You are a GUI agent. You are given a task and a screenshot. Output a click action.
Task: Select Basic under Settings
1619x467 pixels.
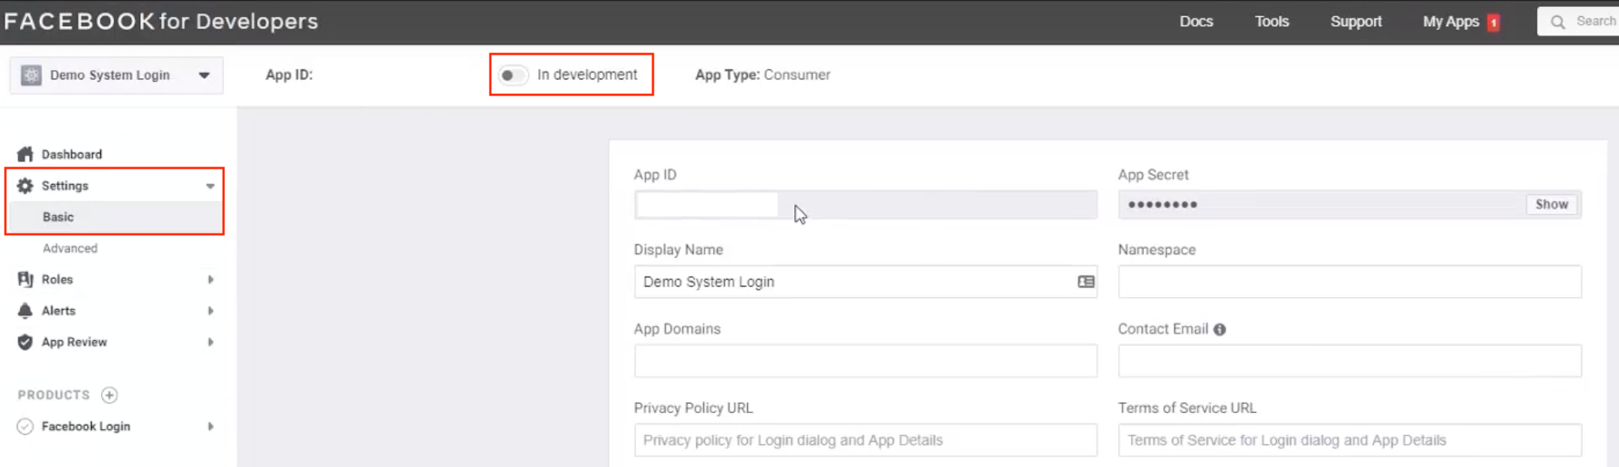coord(59,217)
